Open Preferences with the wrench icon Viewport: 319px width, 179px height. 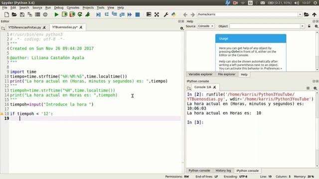coord(166,14)
